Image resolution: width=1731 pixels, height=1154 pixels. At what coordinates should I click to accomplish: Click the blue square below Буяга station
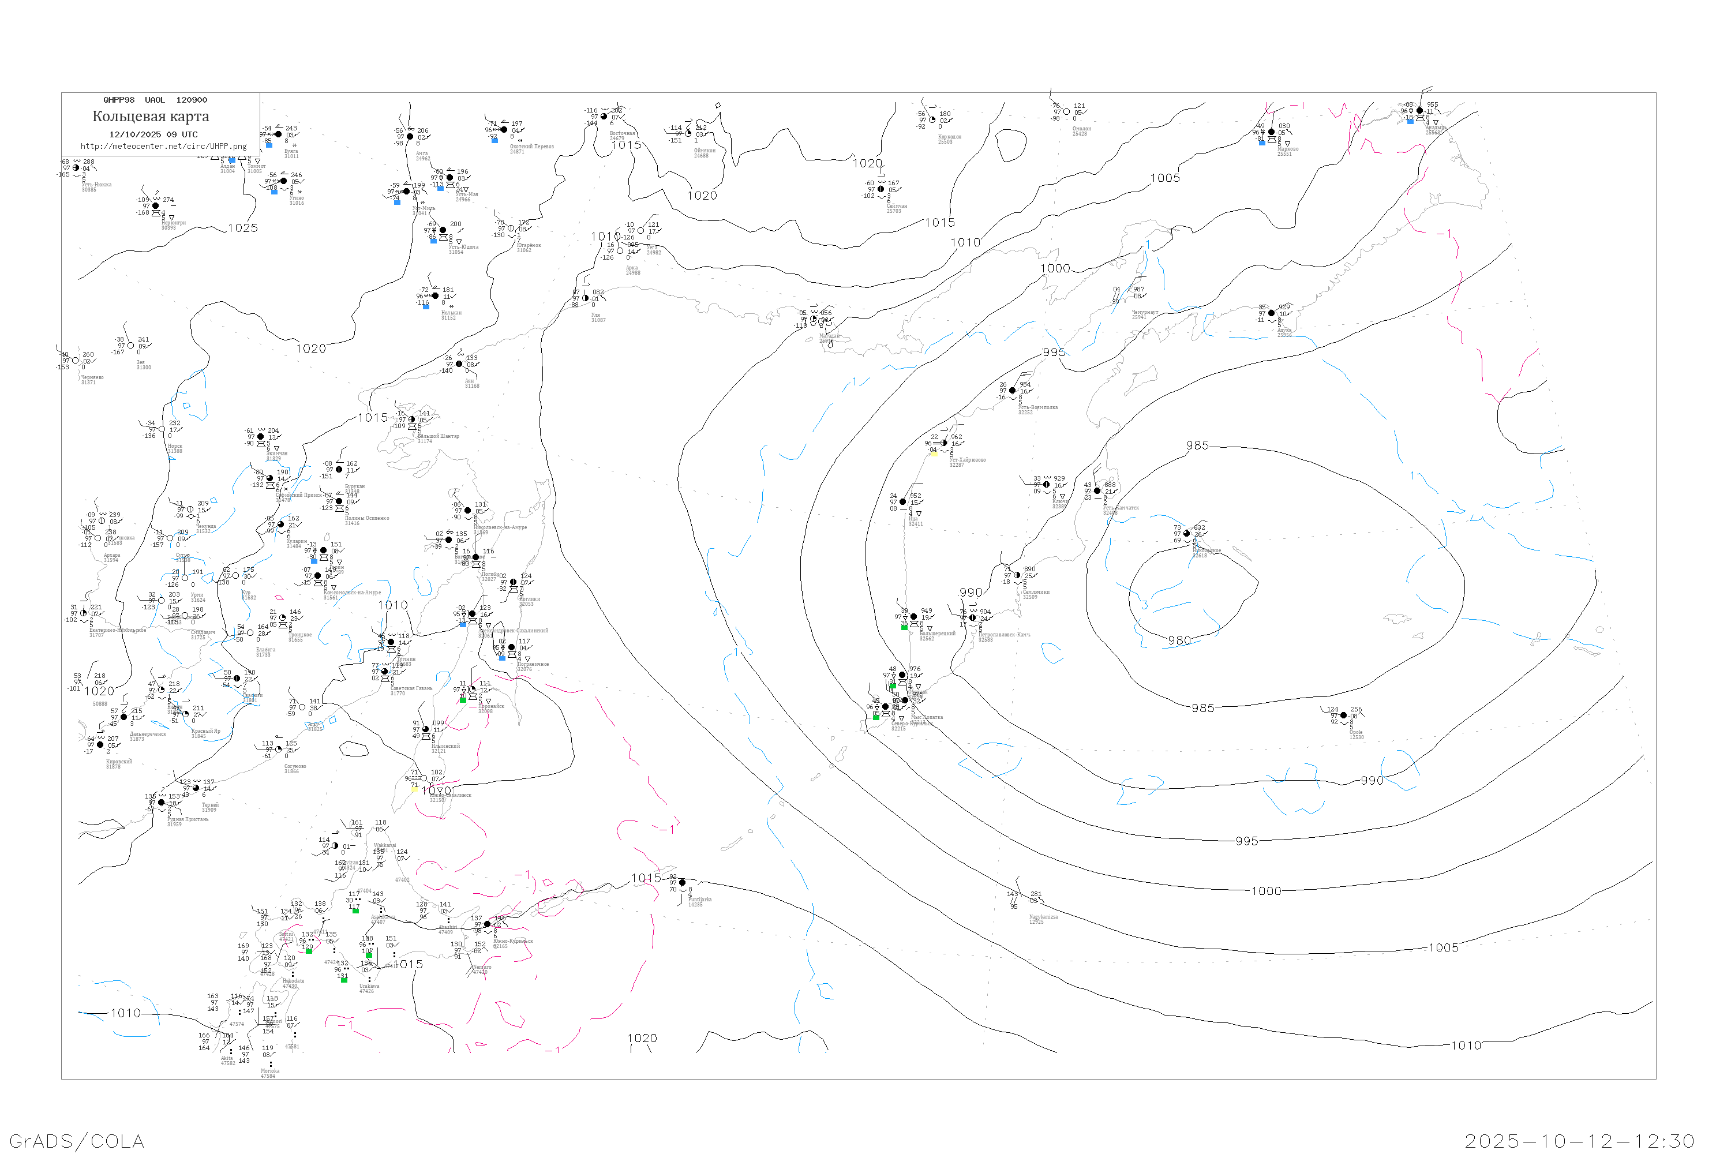click(x=269, y=145)
